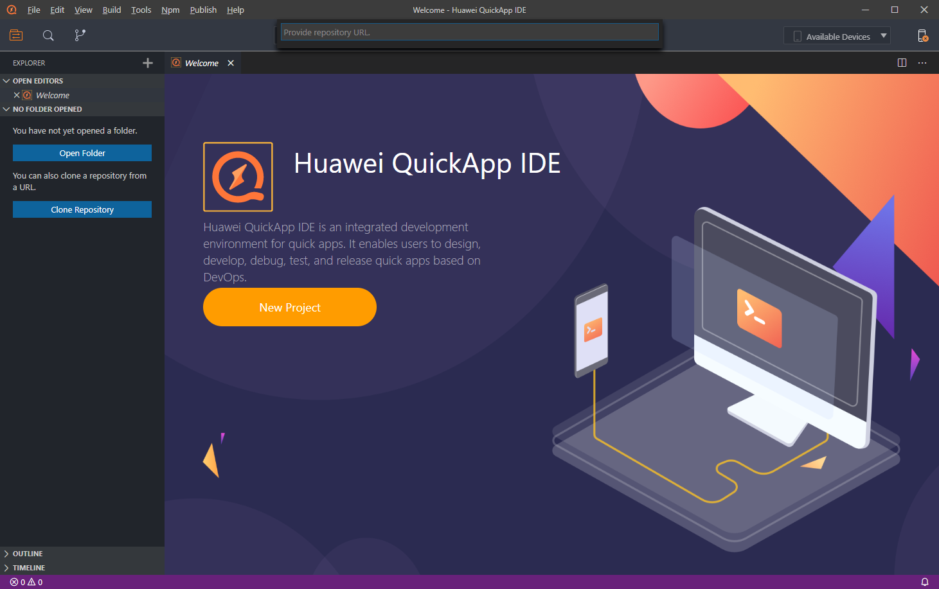Close the Welcome tab with its X
Image resolution: width=939 pixels, height=589 pixels.
pyautogui.click(x=231, y=63)
